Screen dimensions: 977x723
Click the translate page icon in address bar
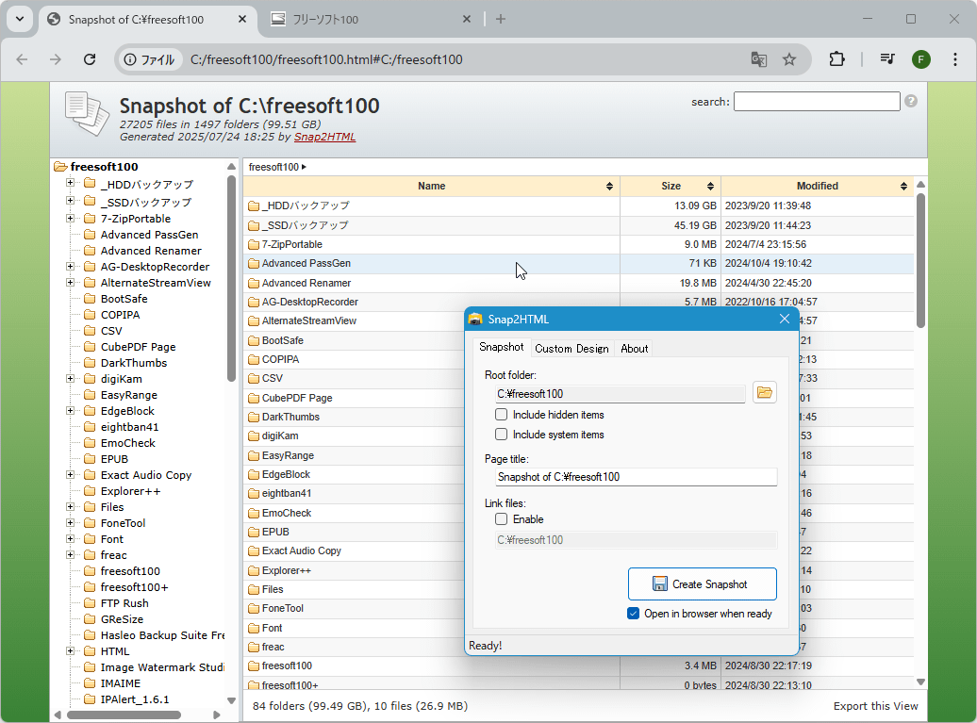coord(758,59)
